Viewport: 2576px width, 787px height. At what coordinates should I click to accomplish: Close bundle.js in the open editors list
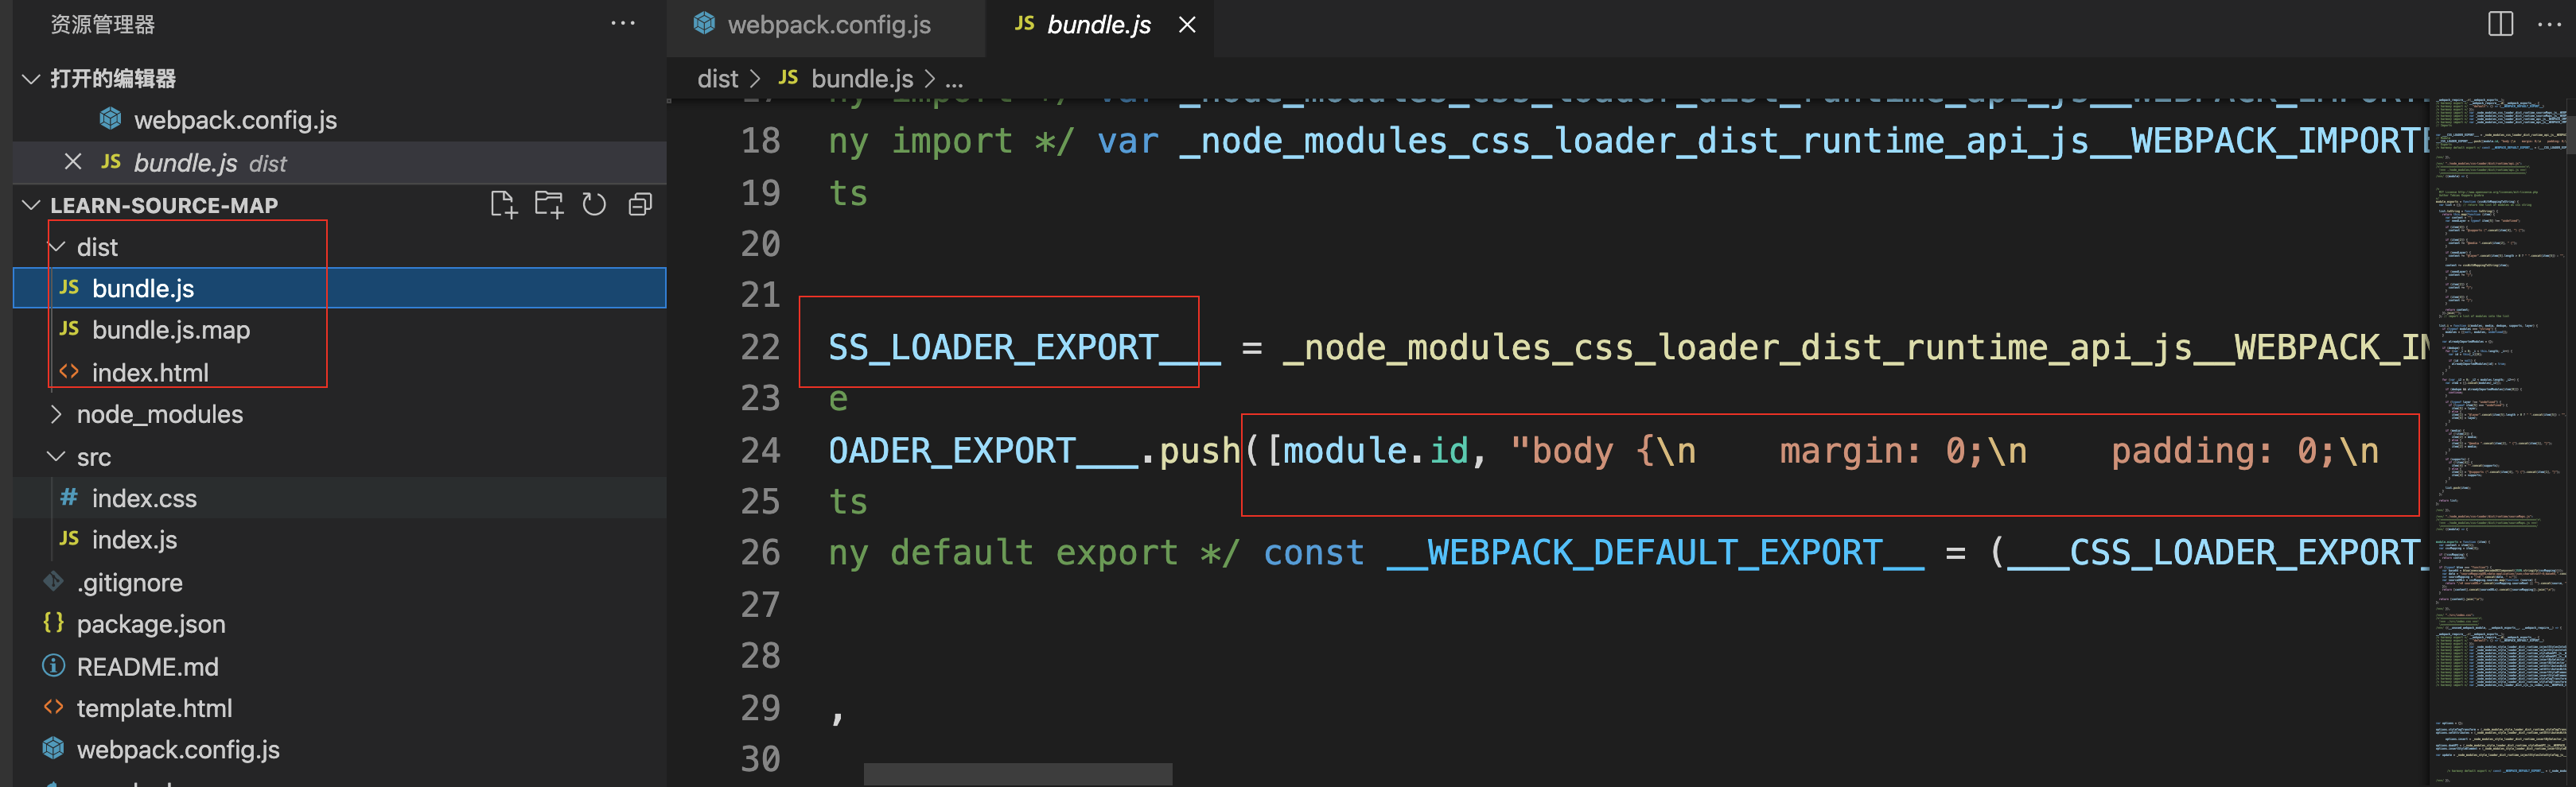click(x=73, y=162)
